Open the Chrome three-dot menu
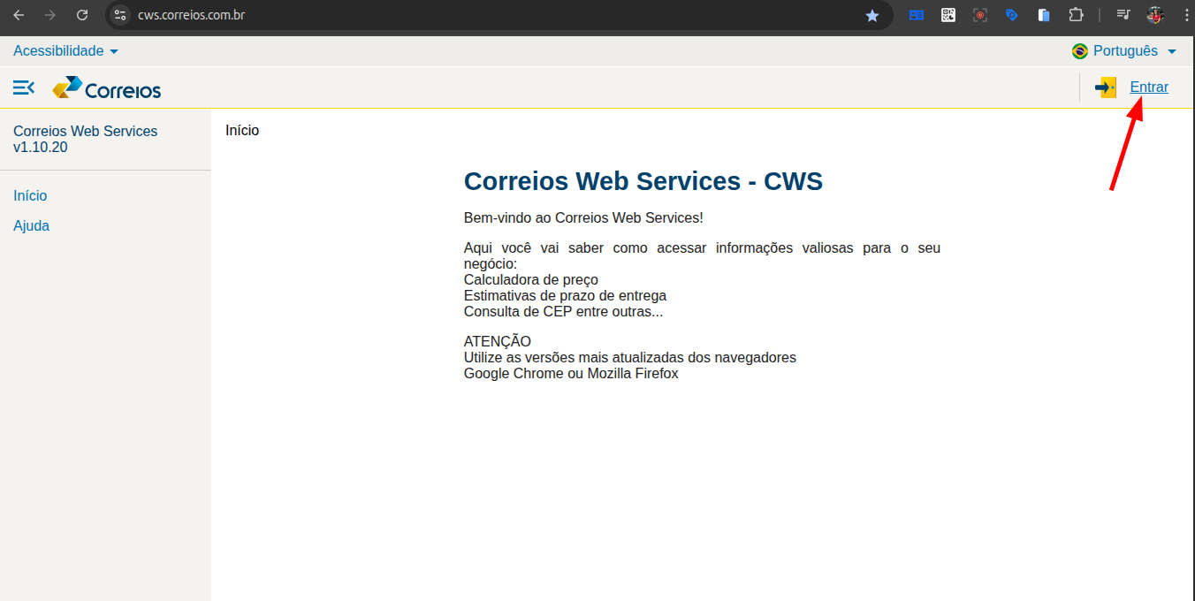 coord(1185,15)
